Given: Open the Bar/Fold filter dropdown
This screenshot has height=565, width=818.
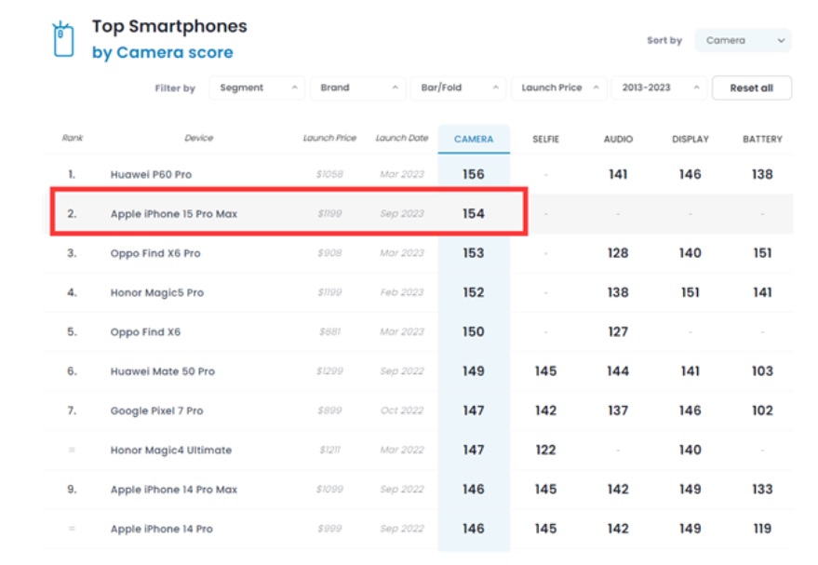Looking at the screenshot, I should click(458, 87).
